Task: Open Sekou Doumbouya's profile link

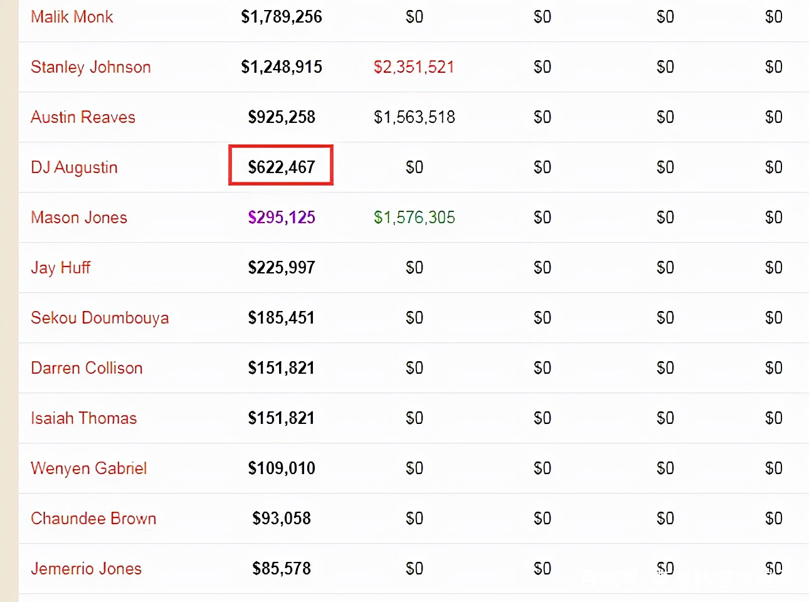Action: click(100, 318)
